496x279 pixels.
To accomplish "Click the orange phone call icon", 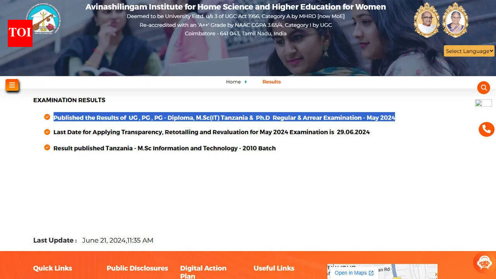I will 486,129.
